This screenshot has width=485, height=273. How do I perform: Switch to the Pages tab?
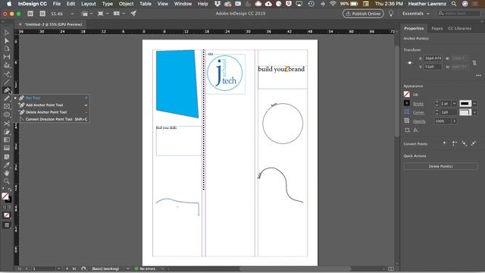click(x=436, y=29)
